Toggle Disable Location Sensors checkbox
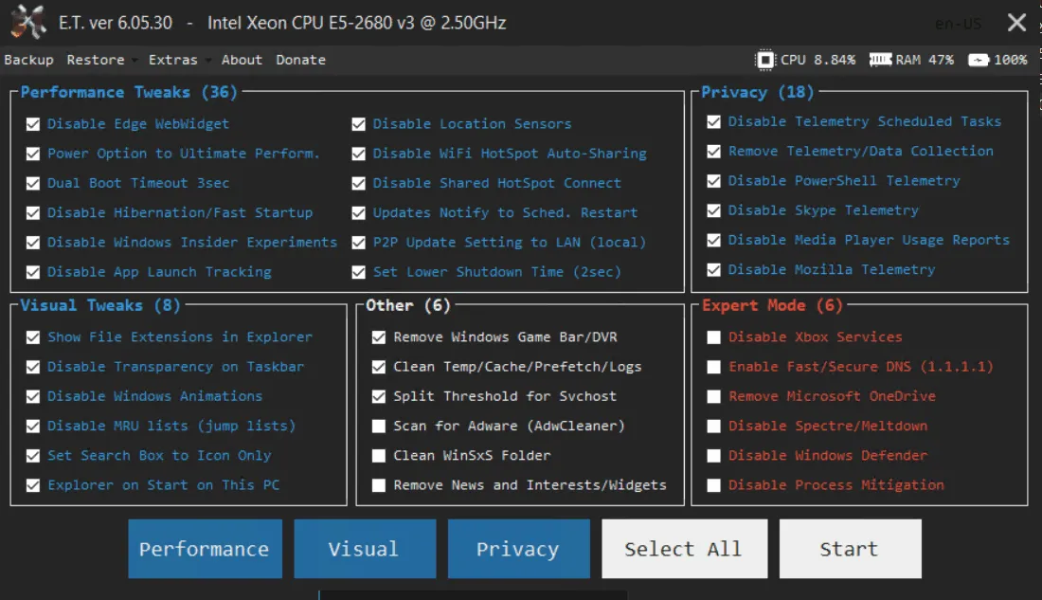Image resolution: width=1042 pixels, height=600 pixels. (358, 124)
